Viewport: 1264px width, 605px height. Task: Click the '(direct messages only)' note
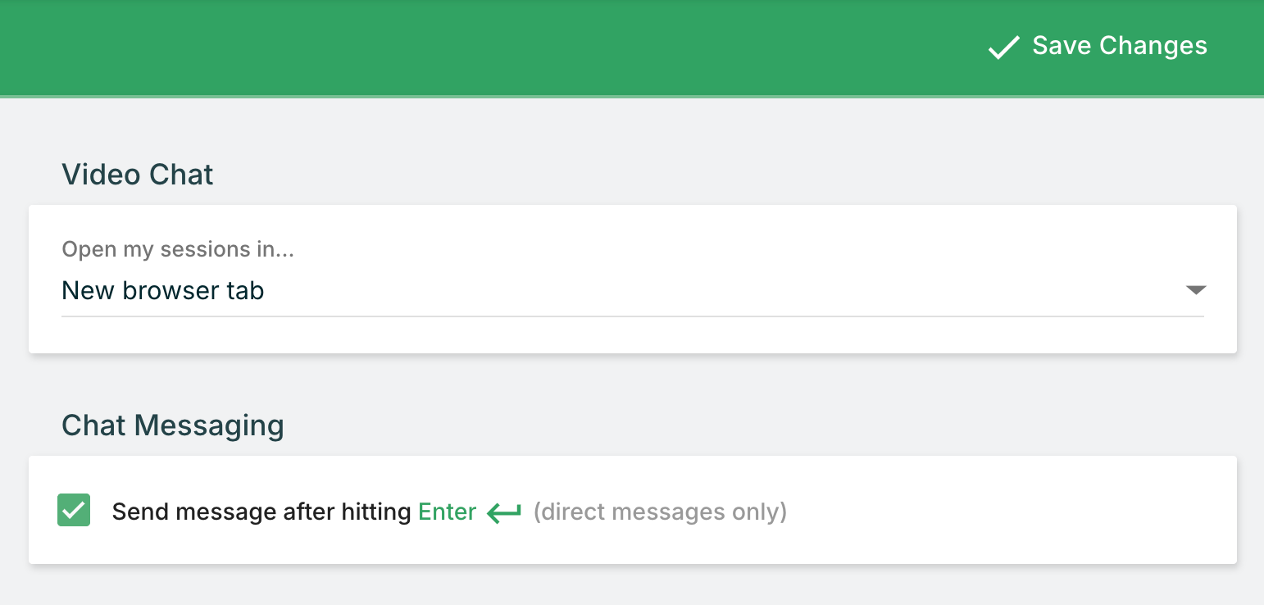click(660, 512)
